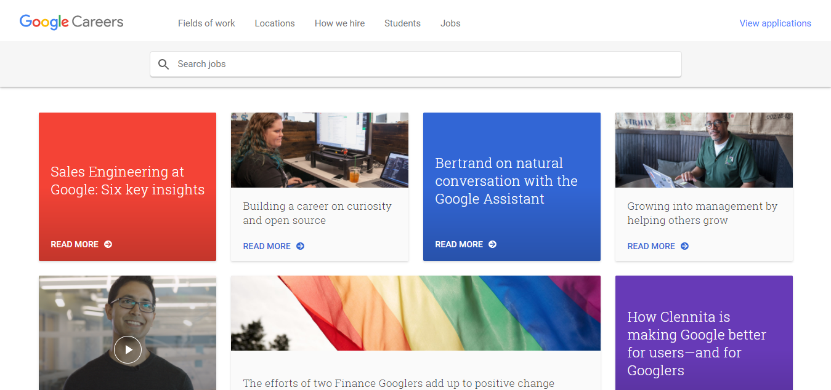Screen dimensions: 831x390
Task: Open View applications link
Action: click(x=775, y=23)
